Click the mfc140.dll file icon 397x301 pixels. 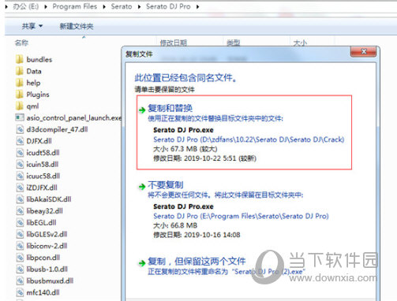pyautogui.click(x=20, y=292)
